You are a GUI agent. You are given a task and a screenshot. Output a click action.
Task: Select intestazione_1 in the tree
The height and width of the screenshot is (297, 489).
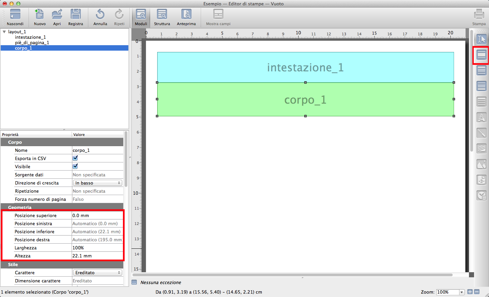pos(30,37)
